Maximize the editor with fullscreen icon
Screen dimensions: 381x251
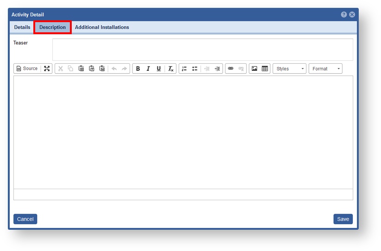pyautogui.click(x=47, y=69)
